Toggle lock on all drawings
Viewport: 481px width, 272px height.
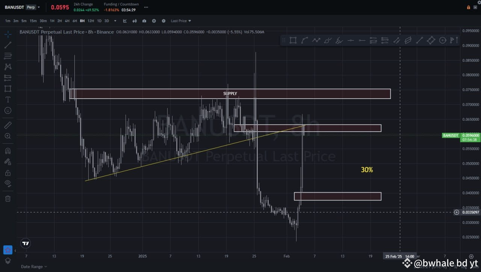[x=8, y=172]
